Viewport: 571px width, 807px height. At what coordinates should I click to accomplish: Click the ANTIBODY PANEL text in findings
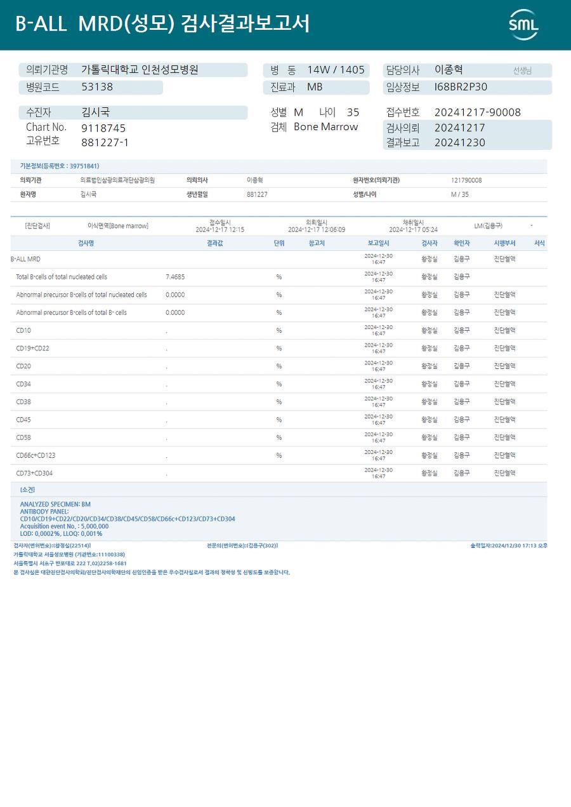[44, 511]
